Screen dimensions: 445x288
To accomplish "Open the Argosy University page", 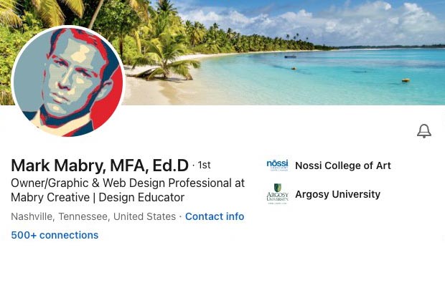I will click(x=337, y=194).
